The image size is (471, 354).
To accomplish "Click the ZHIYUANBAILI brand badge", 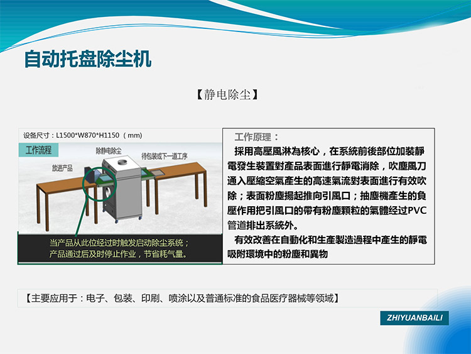I will 414,318.
